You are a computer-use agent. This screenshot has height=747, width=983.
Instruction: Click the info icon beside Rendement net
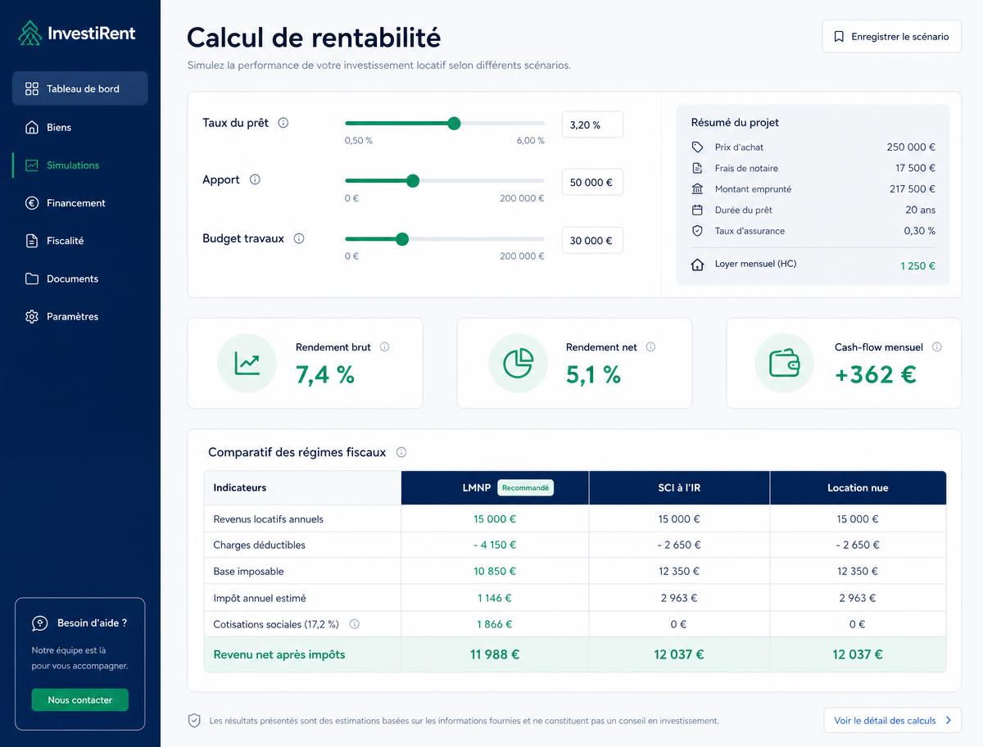click(x=650, y=346)
